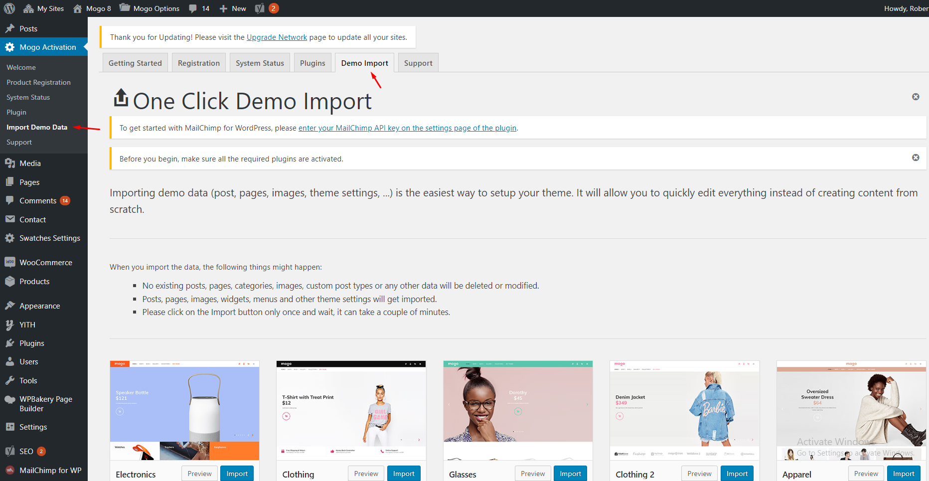The image size is (929, 481).
Task: Click the Comments icon in sidebar
Action: (10, 200)
